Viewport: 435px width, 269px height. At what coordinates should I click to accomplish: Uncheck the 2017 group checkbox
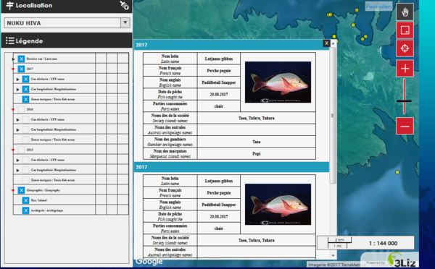pyautogui.click(x=21, y=69)
